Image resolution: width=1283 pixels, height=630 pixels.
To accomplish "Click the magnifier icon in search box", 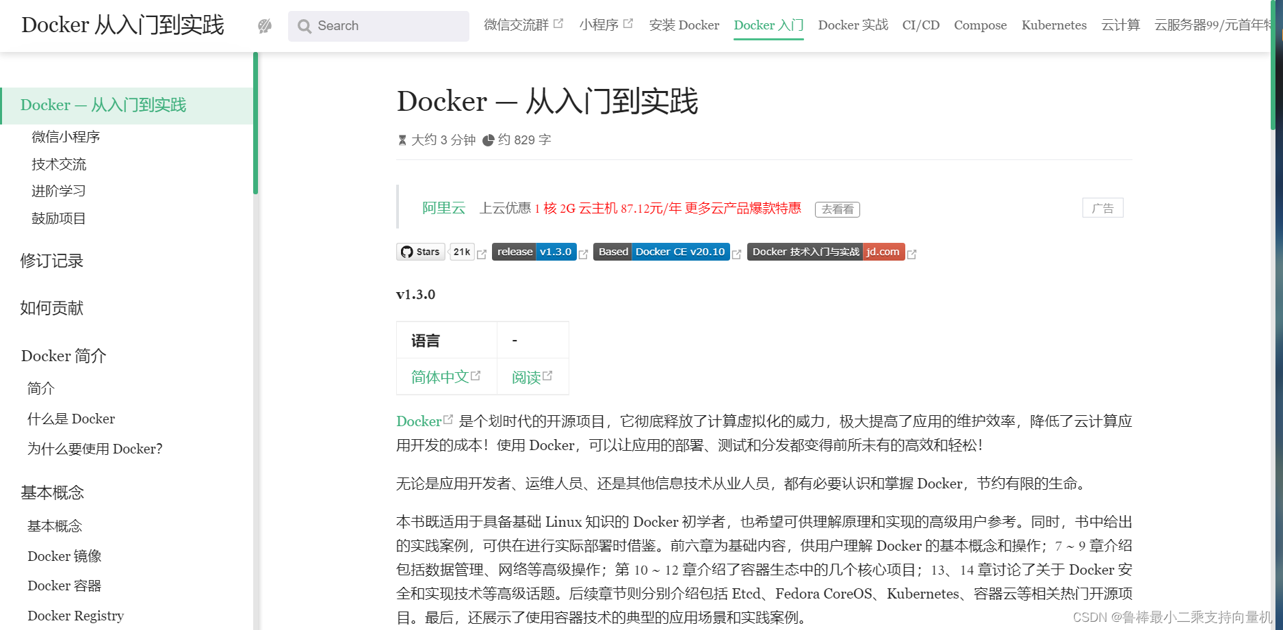I will pos(304,26).
